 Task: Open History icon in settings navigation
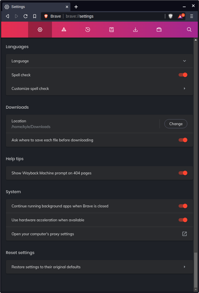88,29
